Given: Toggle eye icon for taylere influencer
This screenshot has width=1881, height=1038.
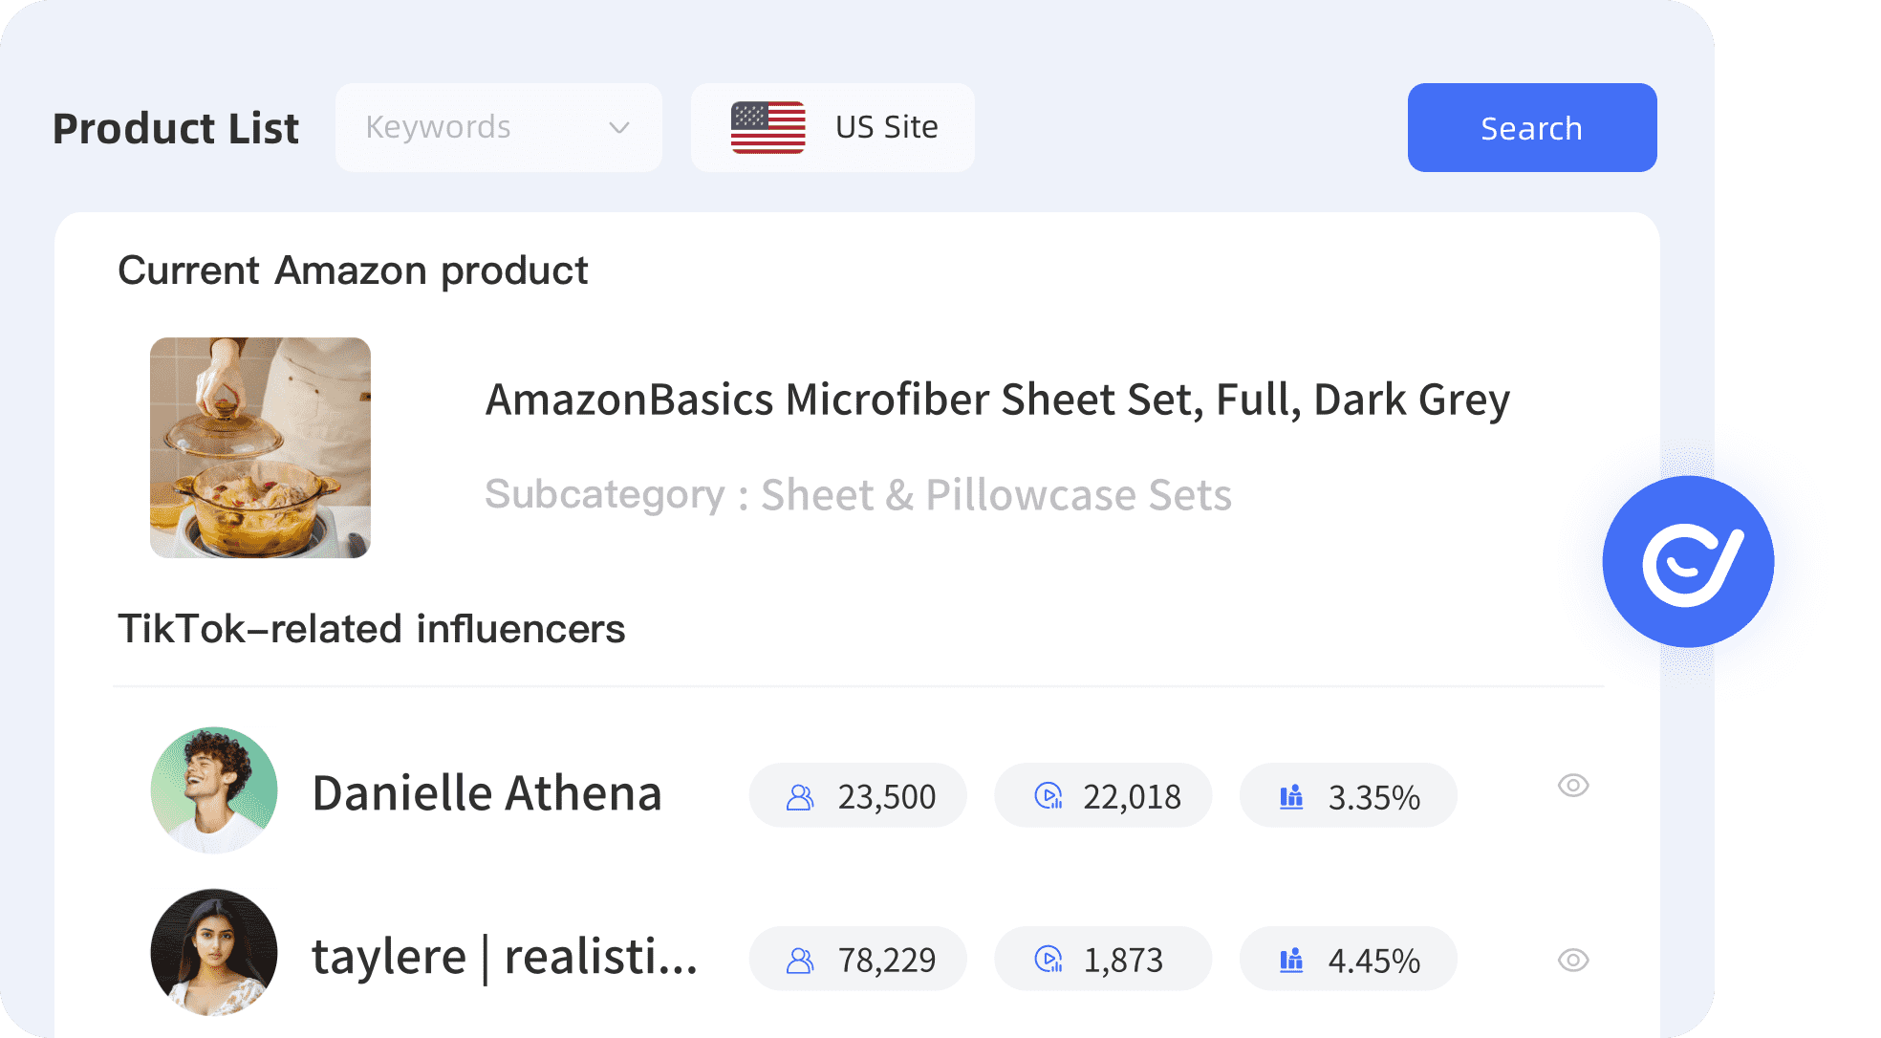Looking at the screenshot, I should (x=1572, y=960).
